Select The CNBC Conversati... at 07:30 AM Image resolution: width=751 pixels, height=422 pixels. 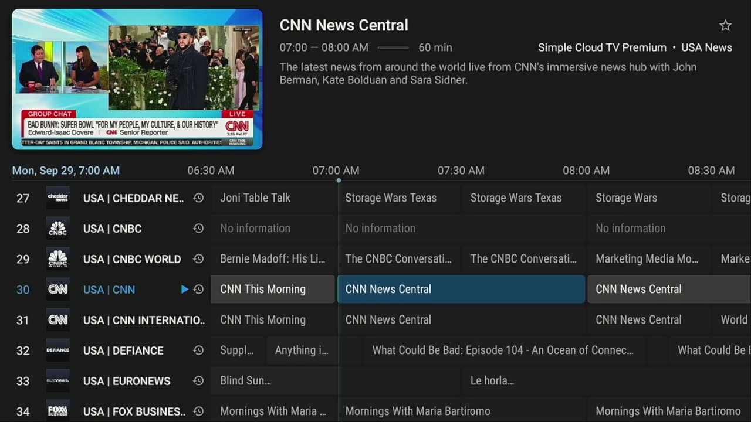pos(523,259)
